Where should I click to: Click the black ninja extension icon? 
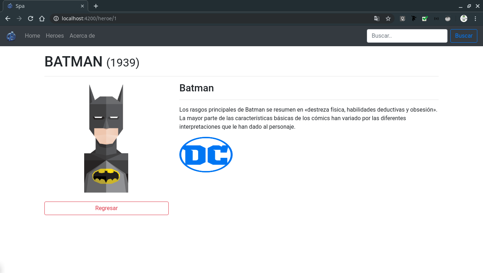[x=414, y=18]
